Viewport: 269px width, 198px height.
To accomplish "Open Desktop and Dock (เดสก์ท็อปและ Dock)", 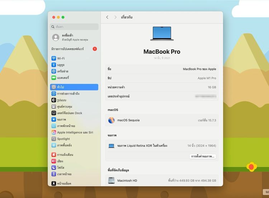I will click(x=69, y=113).
